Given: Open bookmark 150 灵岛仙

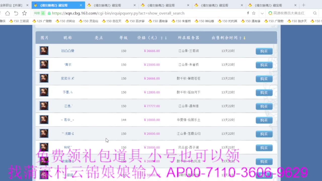Looking at the screenshot, I should tap(88, 21).
